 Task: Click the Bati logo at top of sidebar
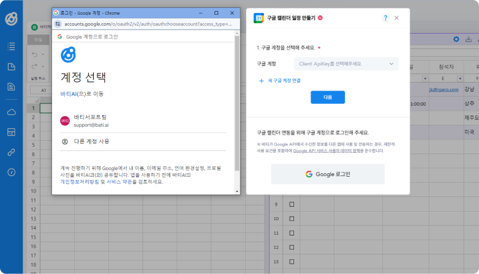(x=11, y=18)
